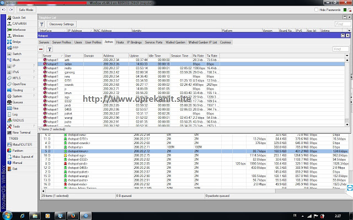The image size is (353, 220).
Task: Click the Discovery Settings button
Action: point(61,24)
